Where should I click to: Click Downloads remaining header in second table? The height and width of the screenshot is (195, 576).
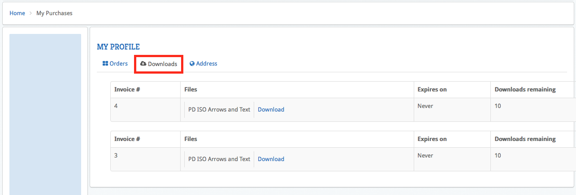[x=525, y=139]
